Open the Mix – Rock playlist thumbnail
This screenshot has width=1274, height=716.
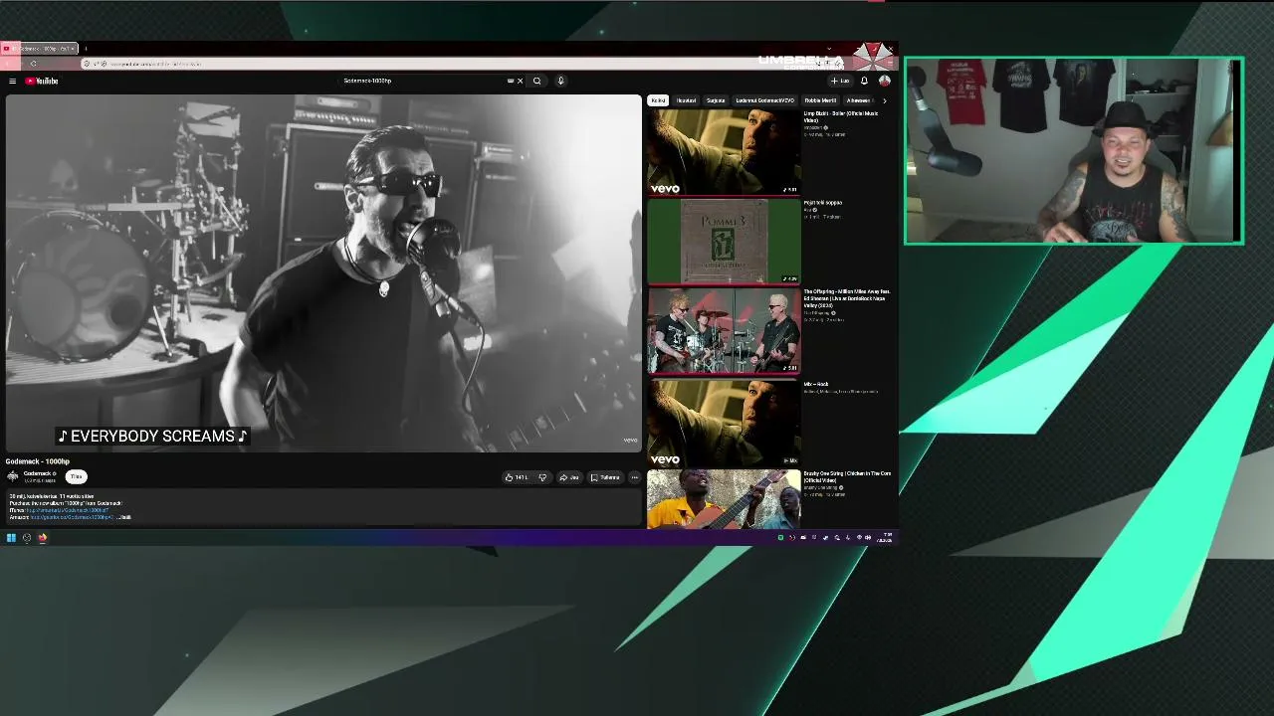tap(724, 423)
